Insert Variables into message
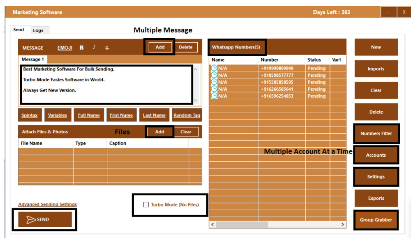 (58, 115)
